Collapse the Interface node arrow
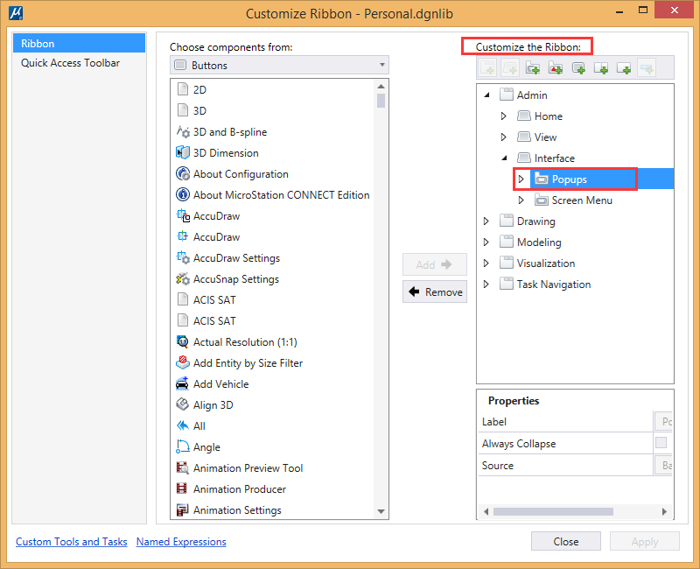 point(505,158)
